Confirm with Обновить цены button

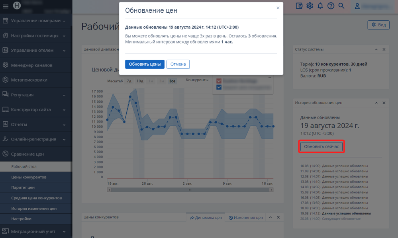(145, 64)
